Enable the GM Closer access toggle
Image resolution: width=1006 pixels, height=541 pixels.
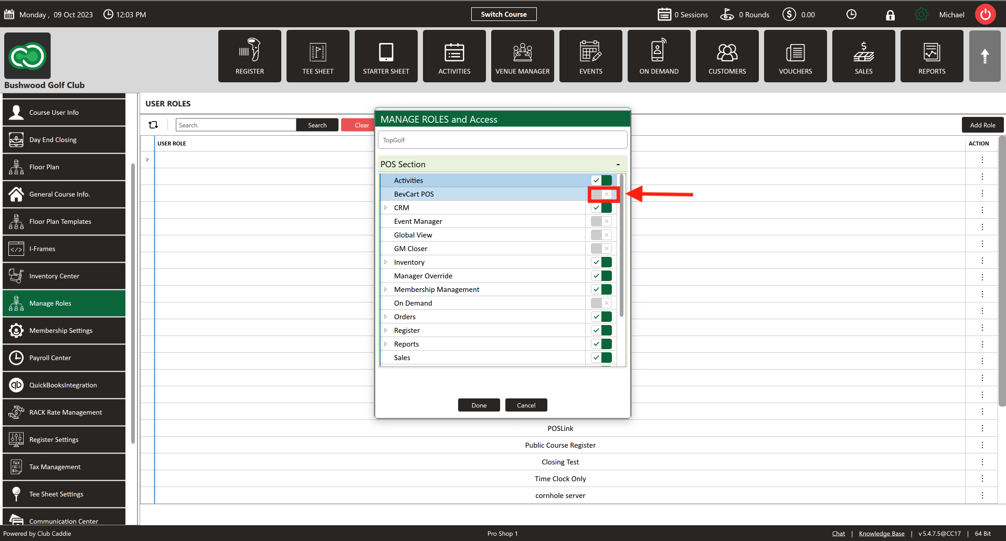tap(601, 248)
